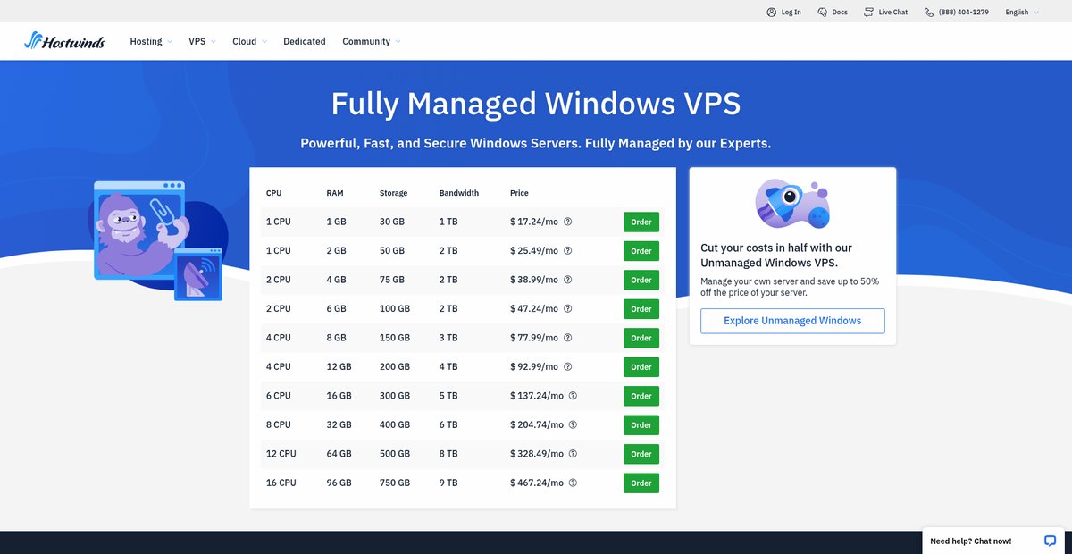
Task: Click the 16 CPU cell
Action: pos(281,483)
